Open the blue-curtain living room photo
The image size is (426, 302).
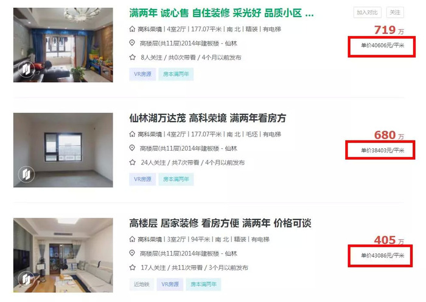[x=63, y=45]
